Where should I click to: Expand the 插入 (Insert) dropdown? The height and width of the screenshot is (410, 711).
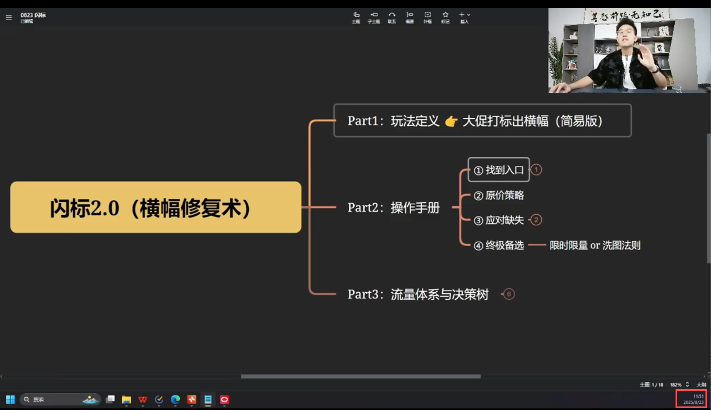(465, 17)
